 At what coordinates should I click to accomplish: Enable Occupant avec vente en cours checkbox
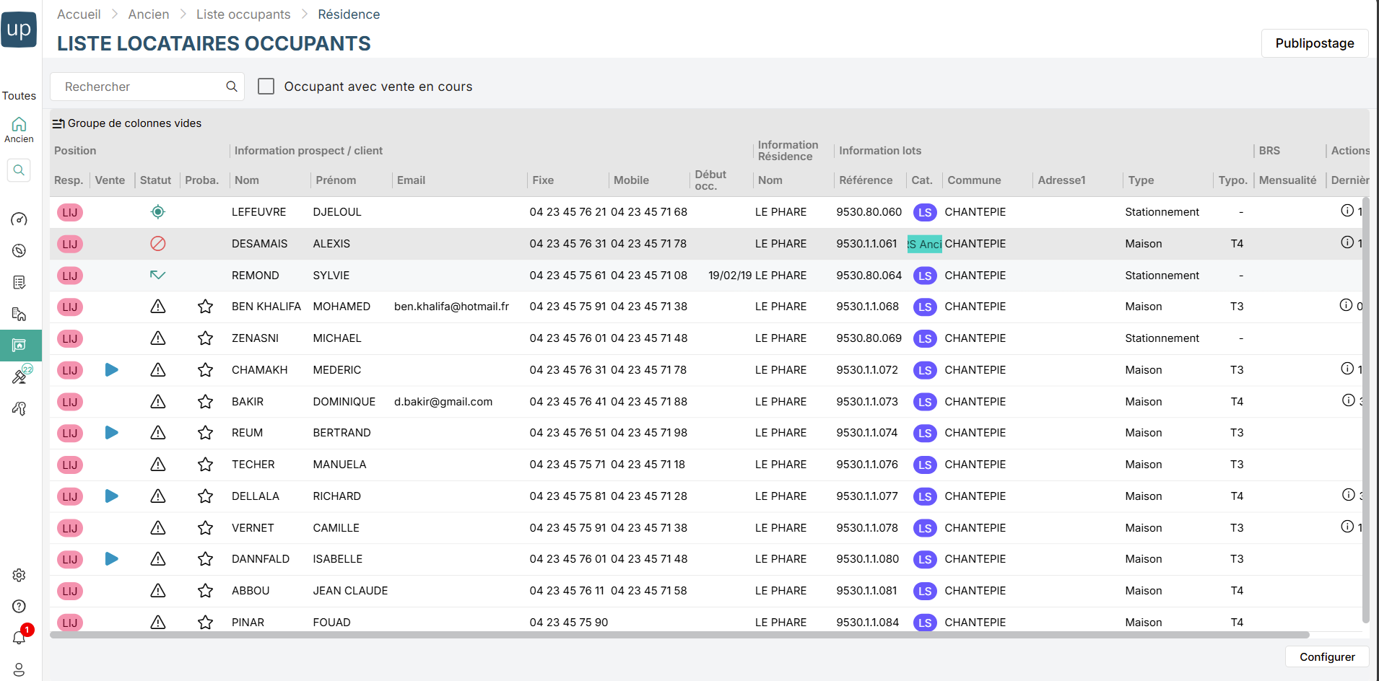(x=266, y=87)
